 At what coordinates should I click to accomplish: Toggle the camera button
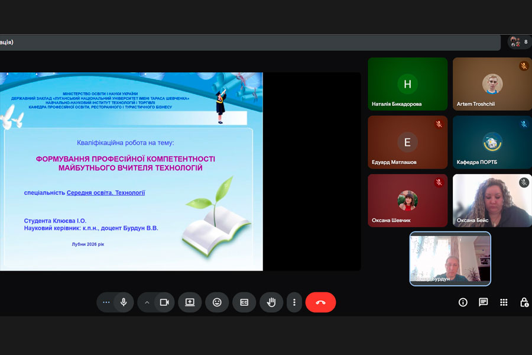[x=164, y=302]
